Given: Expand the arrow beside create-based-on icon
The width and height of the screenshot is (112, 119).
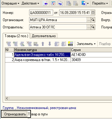Looking at the screenshot, I should (x=88, y=4).
